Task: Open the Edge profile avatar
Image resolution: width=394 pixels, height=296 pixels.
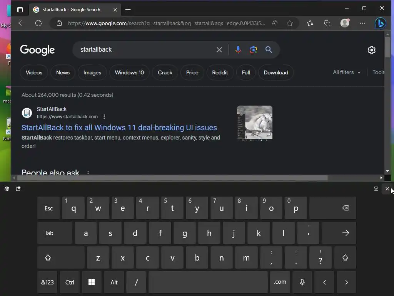Action: click(x=345, y=23)
